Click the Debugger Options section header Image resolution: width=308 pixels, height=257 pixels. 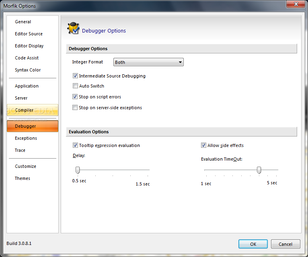coord(181,49)
